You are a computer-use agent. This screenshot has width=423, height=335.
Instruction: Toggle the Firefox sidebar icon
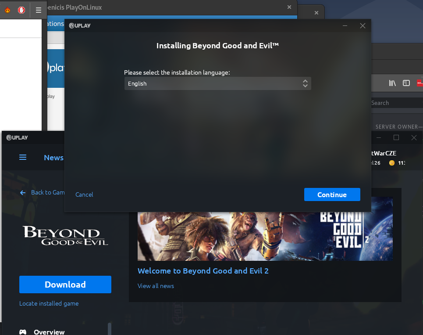(x=406, y=83)
